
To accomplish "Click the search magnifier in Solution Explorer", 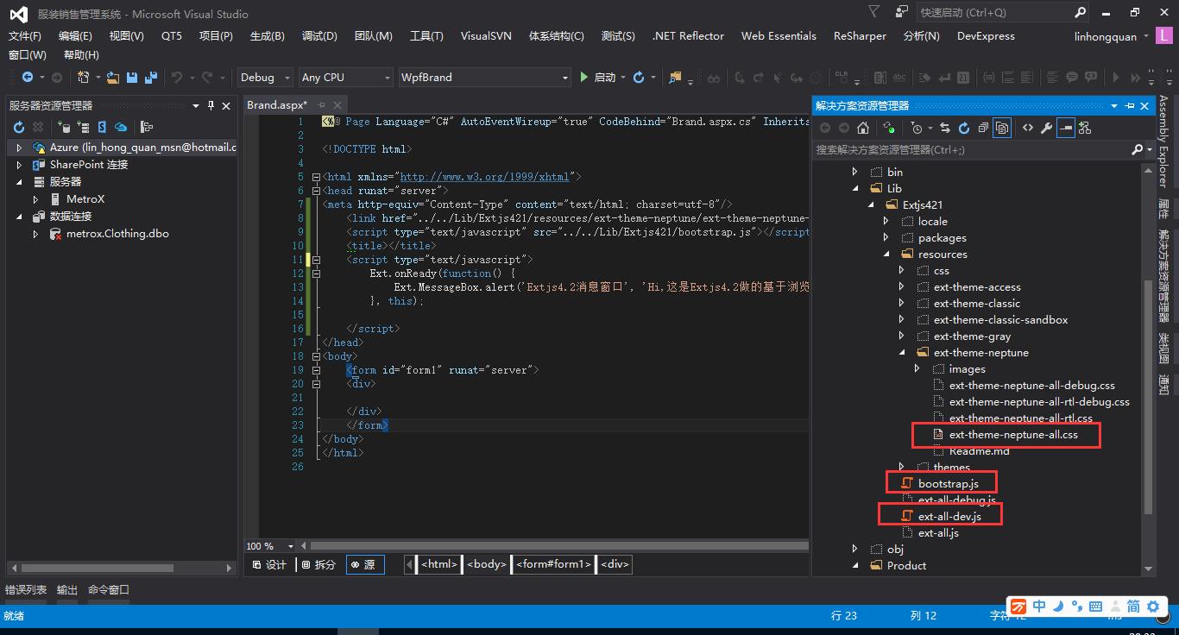I will click(1137, 150).
